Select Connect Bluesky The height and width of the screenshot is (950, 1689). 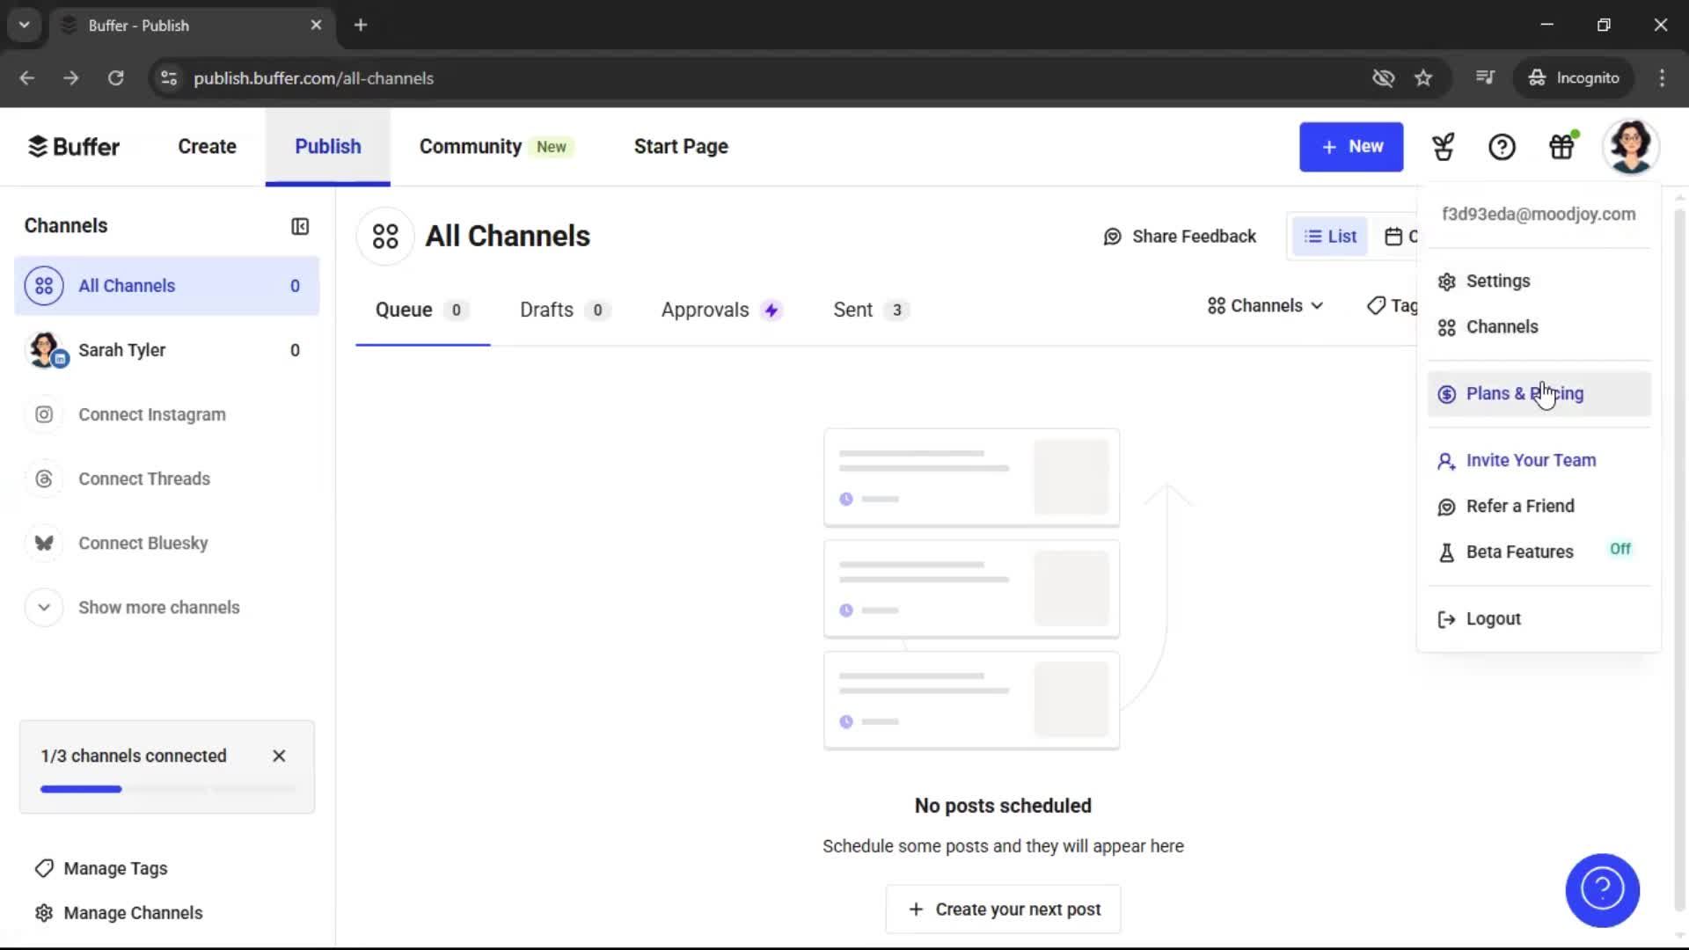pyautogui.click(x=143, y=543)
